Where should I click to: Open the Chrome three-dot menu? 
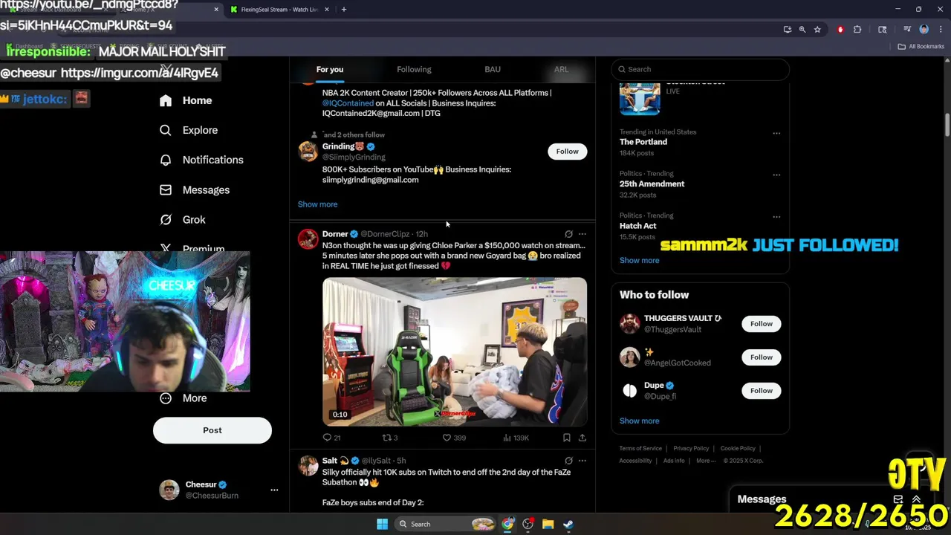(939, 30)
